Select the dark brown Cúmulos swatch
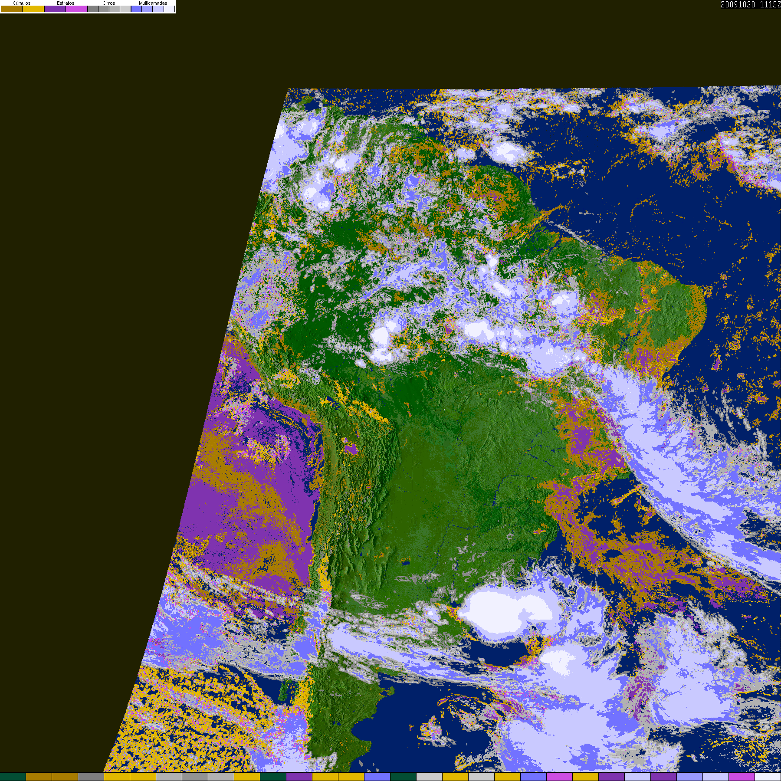Viewport: 781px width, 781px height. (12, 9)
